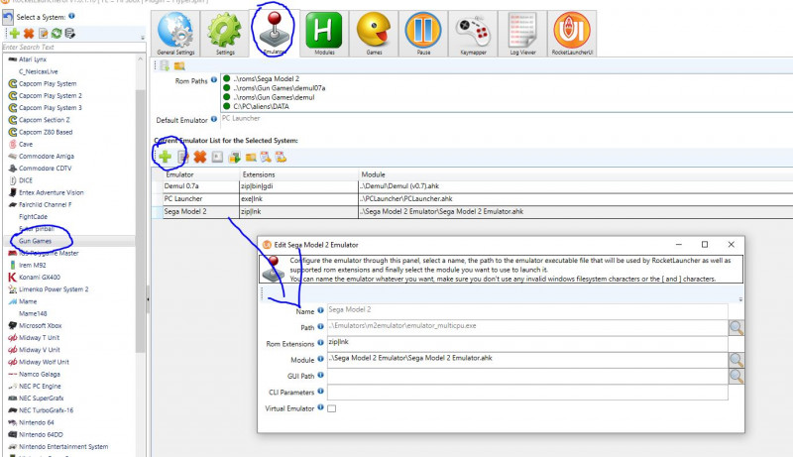This screenshot has height=457, width=793.
Task: Click the Module path input field
Action: [x=527, y=360]
